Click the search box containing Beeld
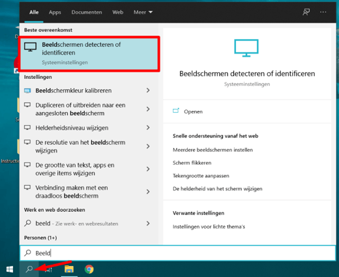339x277 pixels. pyautogui.click(x=178, y=253)
